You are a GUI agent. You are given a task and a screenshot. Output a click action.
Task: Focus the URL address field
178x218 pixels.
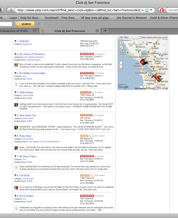pyautogui.click(x=80, y=10)
